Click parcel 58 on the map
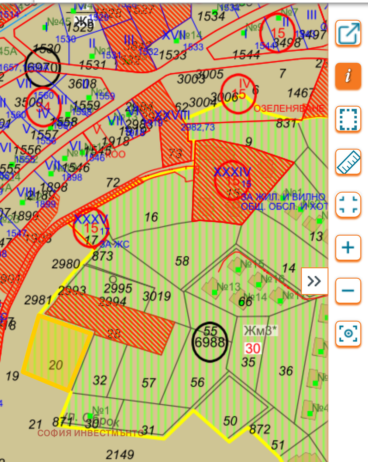 click(x=182, y=261)
